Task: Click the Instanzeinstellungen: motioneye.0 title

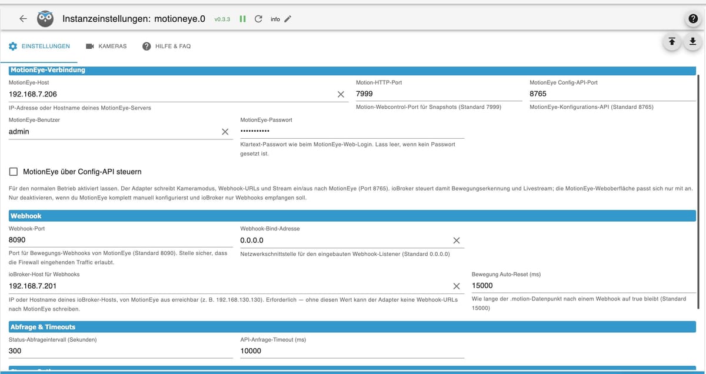Action: coord(134,18)
